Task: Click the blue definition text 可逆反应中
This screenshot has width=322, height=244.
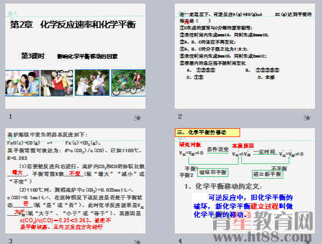Action: pos(243,206)
